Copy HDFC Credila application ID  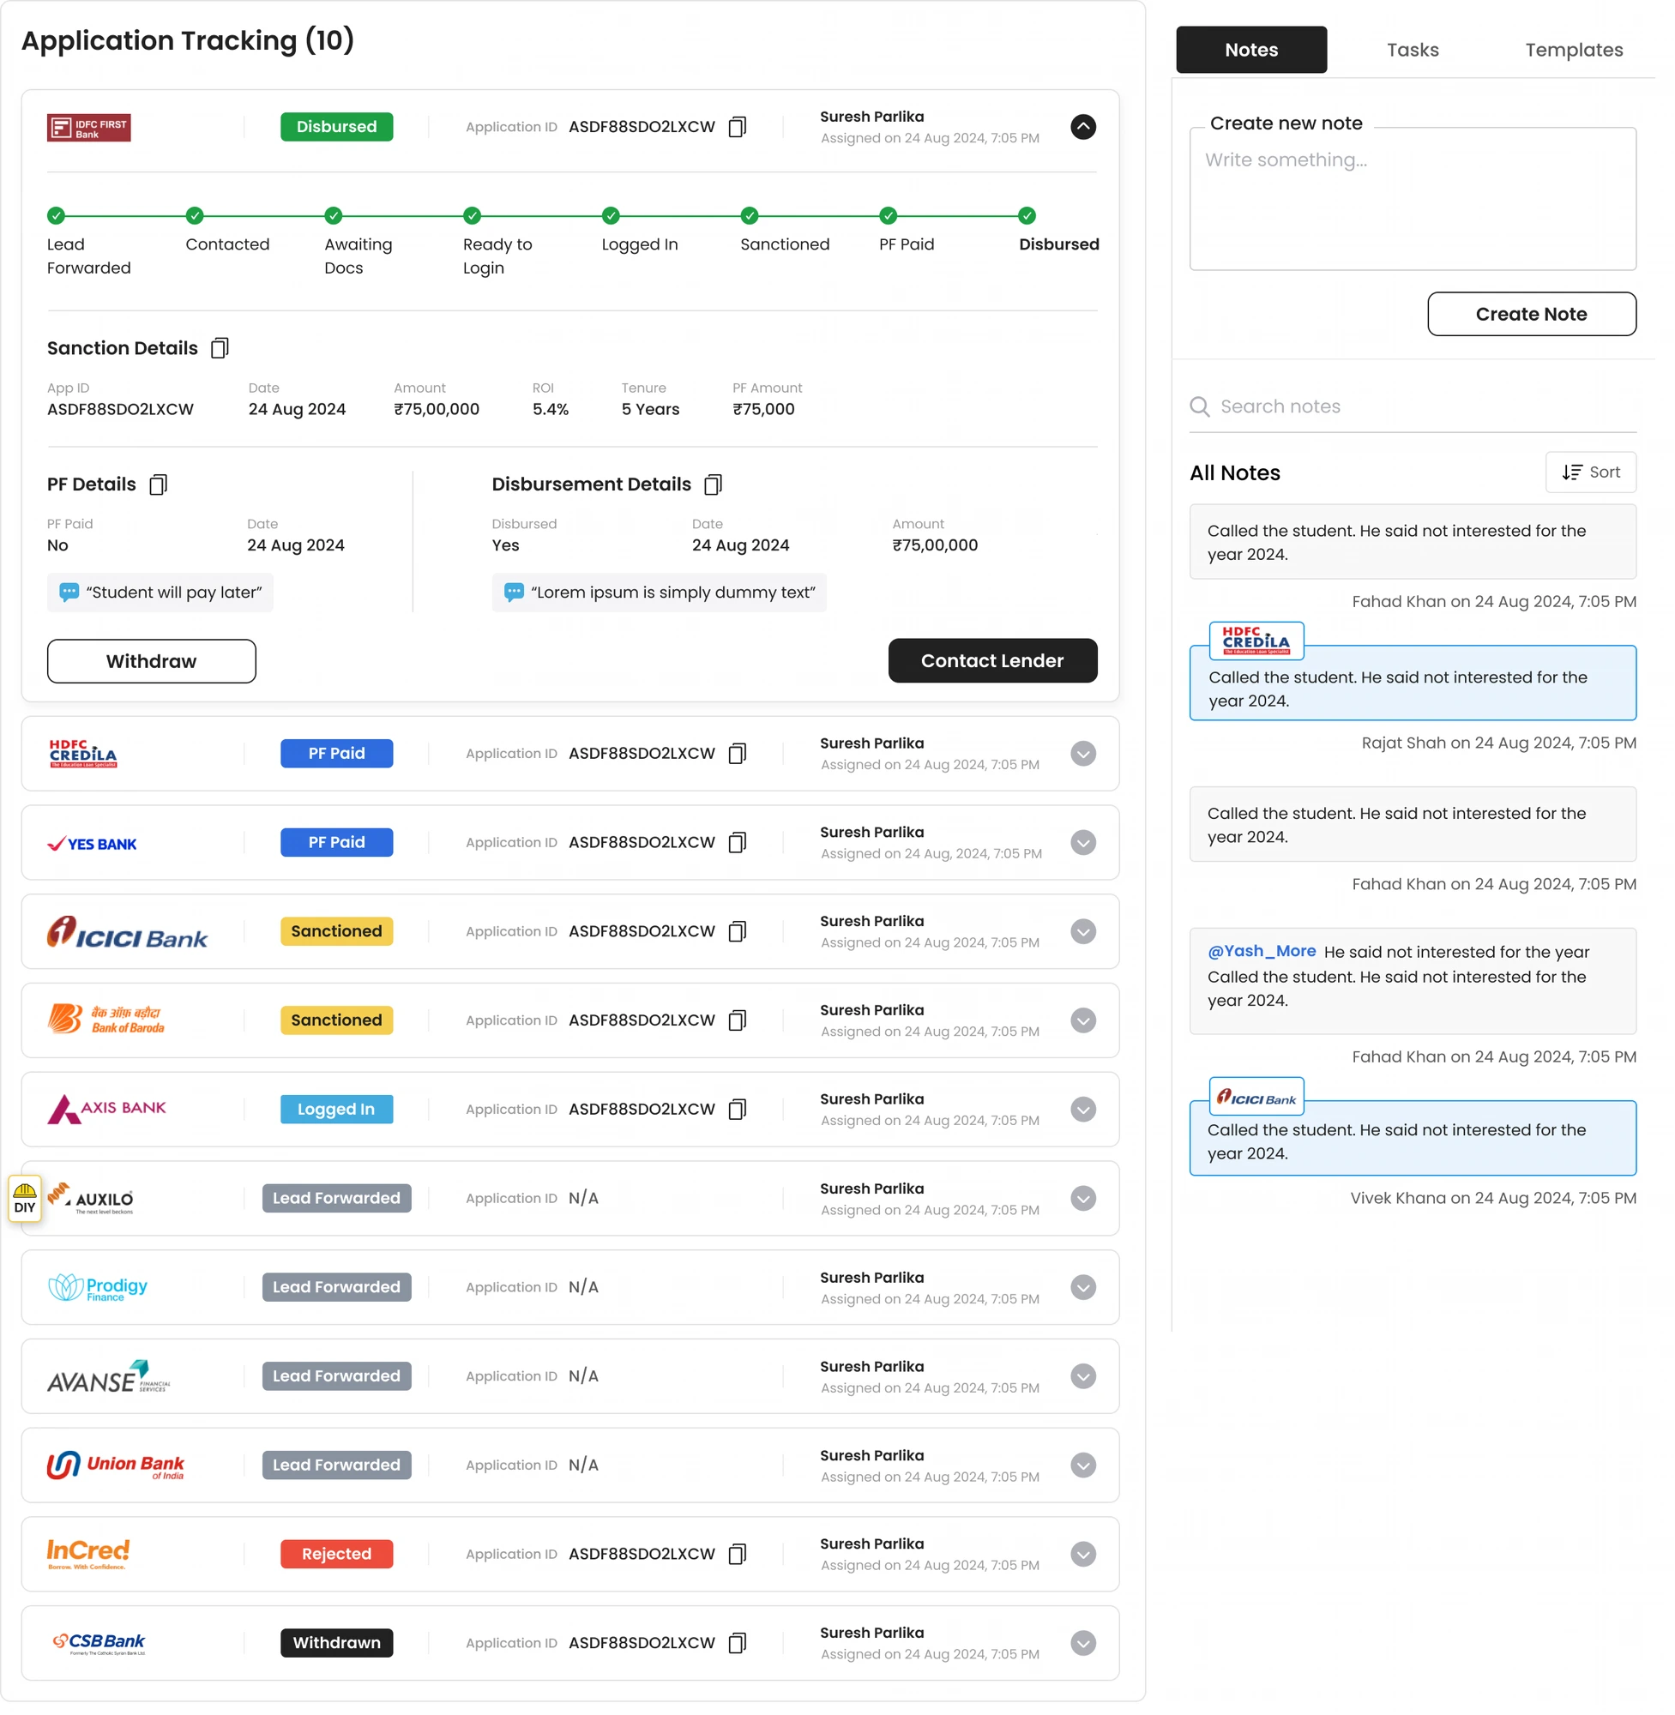coord(738,754)
